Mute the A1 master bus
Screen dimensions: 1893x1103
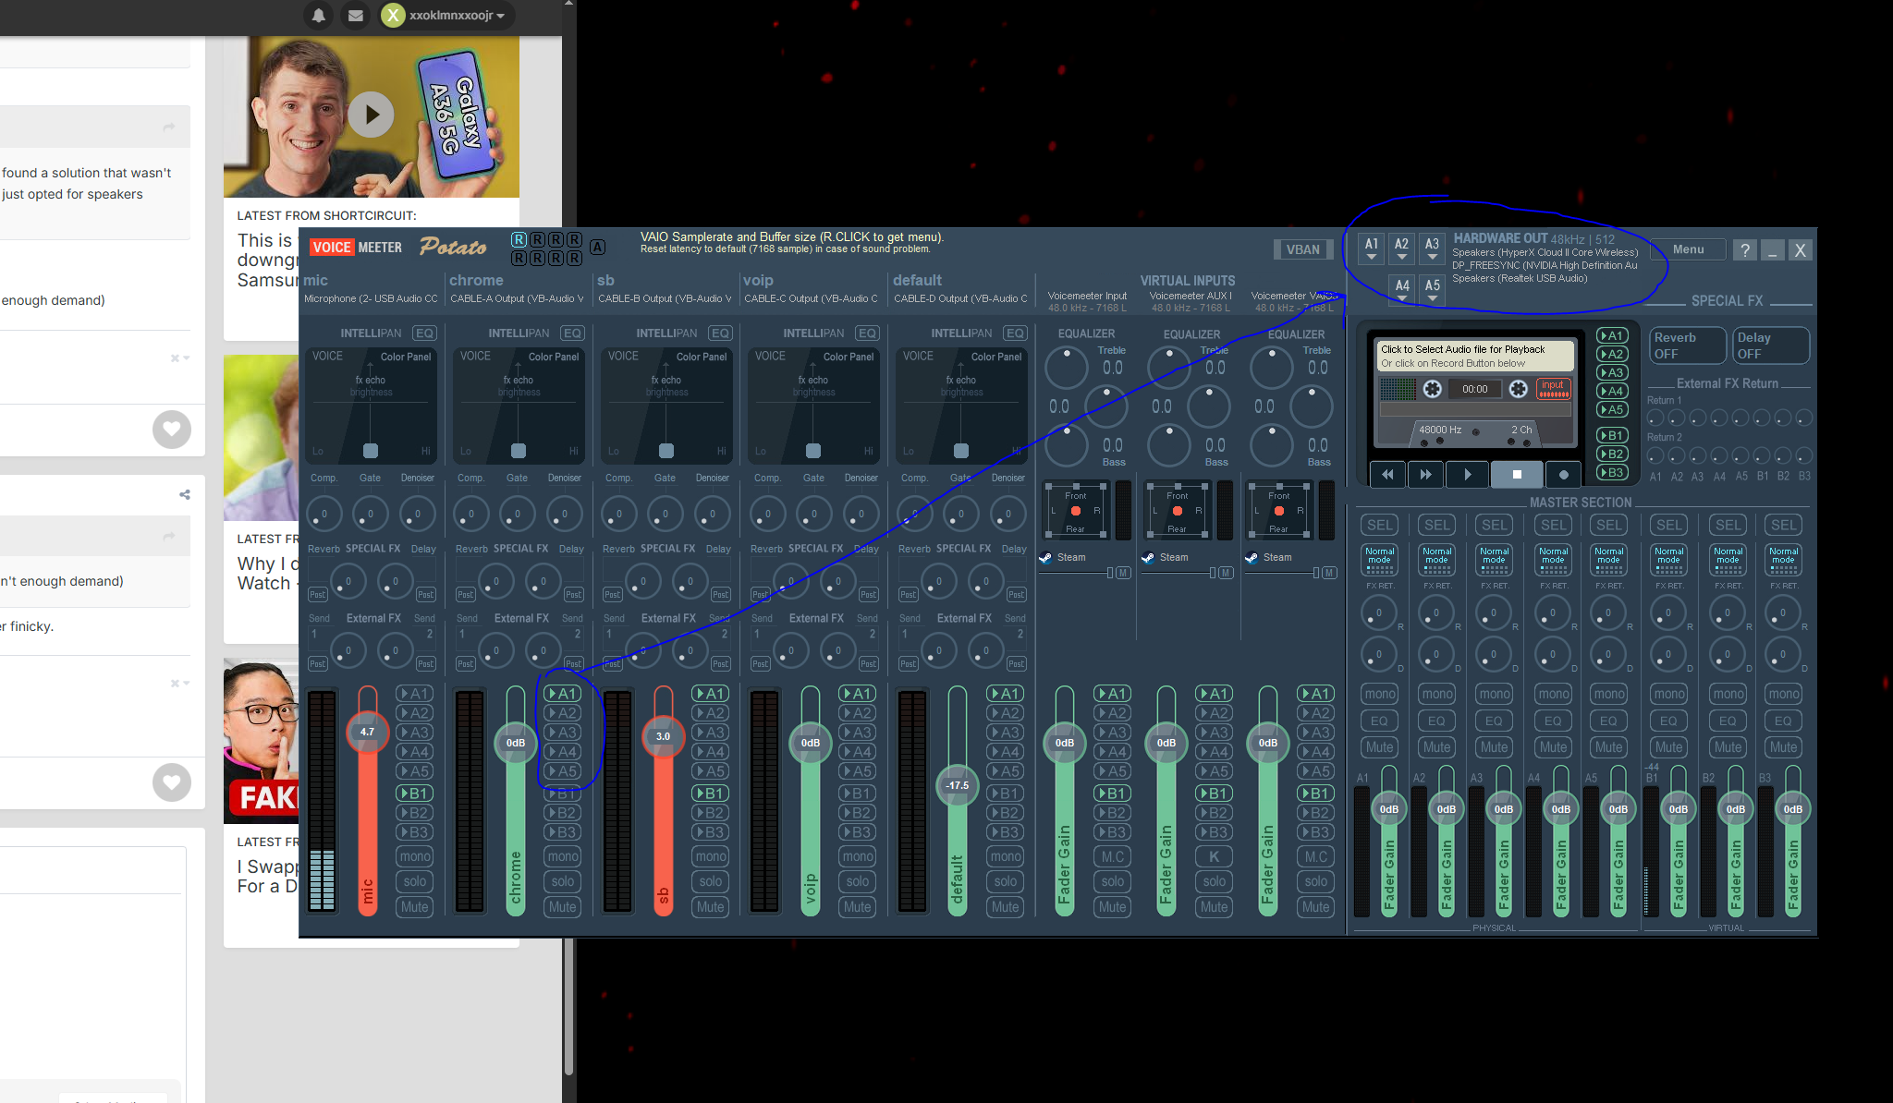coord(1380,747)
